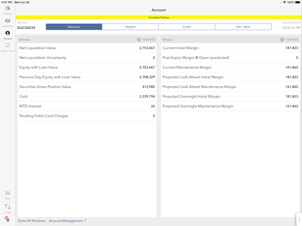The height and width of the screenshot is (226, 302).
Task: Tap the Current Initial Margin row
Action: pyautogui.click(x=230, y=48)
